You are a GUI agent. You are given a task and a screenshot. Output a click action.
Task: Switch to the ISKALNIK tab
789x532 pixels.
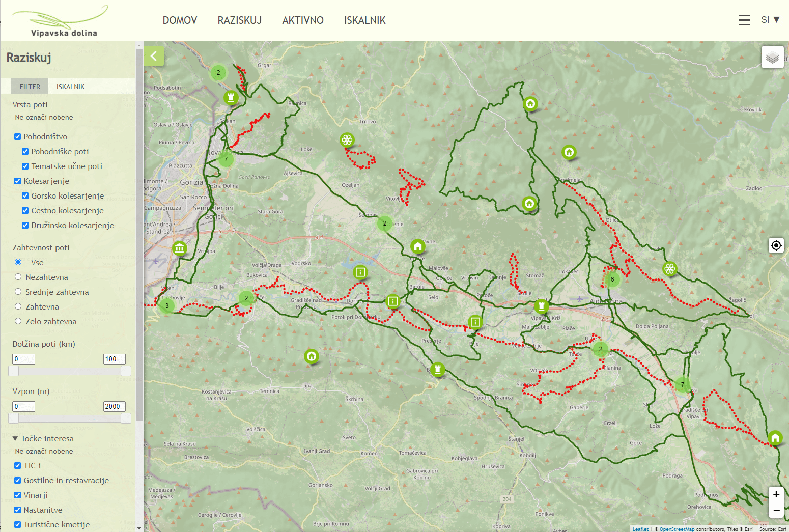(x=70, y=86)
